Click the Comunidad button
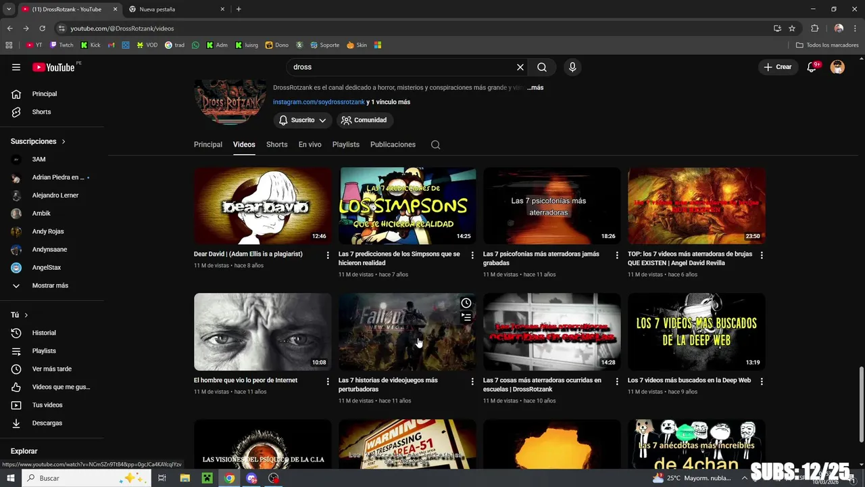Image resolution: width=865 pixels, height=487 pixels. click(365, 120)
